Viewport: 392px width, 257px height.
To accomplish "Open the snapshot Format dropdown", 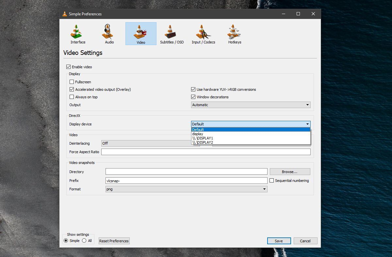I will [x=264, y=189].
